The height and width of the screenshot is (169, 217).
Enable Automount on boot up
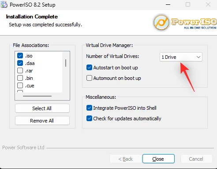[x=89, y=78]
